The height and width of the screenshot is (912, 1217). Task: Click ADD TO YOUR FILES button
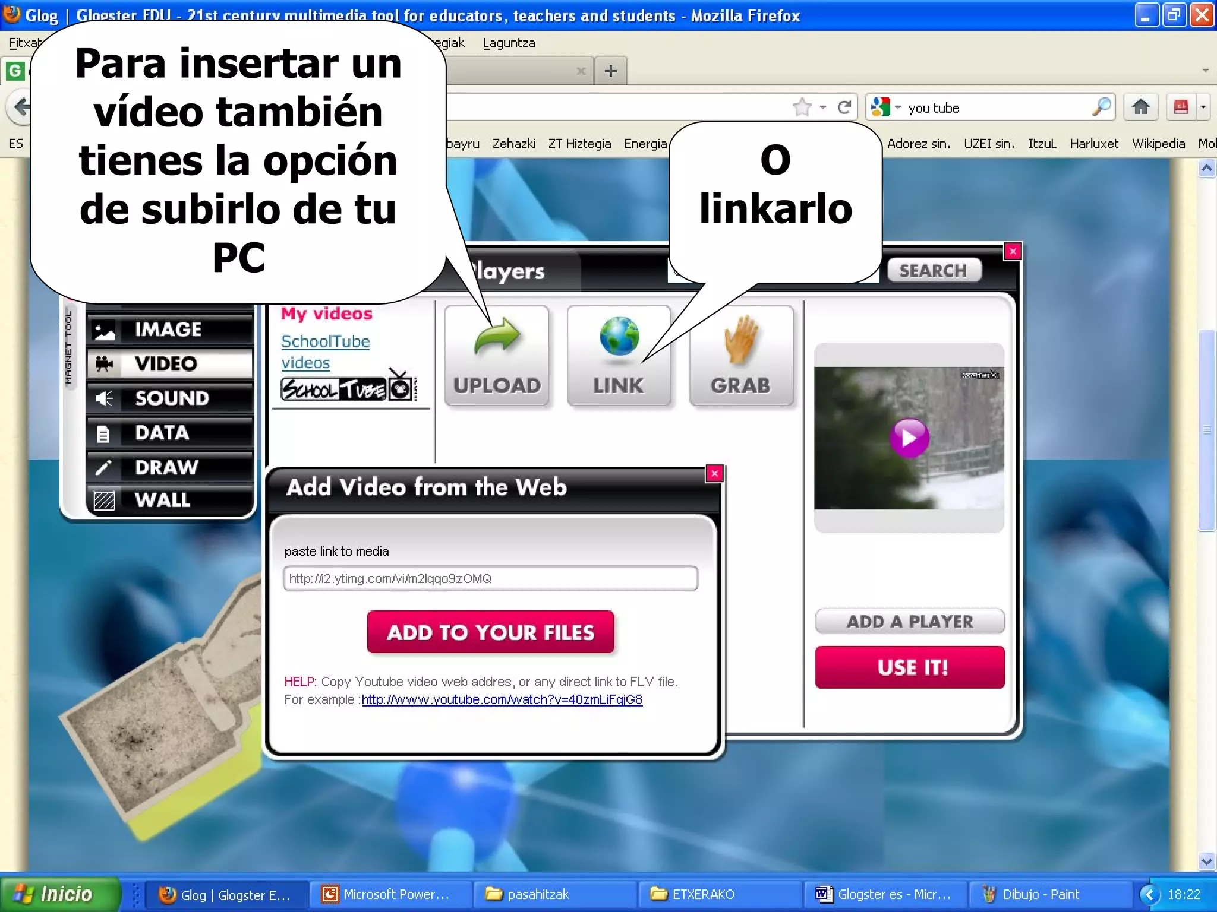[x=491, y=632]
